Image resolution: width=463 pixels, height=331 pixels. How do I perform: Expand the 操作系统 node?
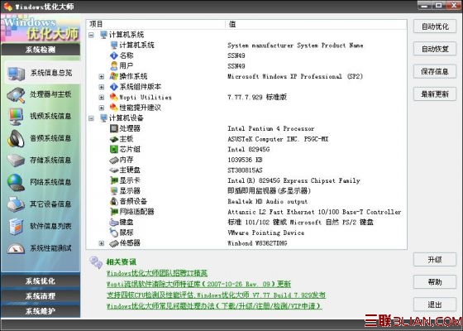pos(101,76)
